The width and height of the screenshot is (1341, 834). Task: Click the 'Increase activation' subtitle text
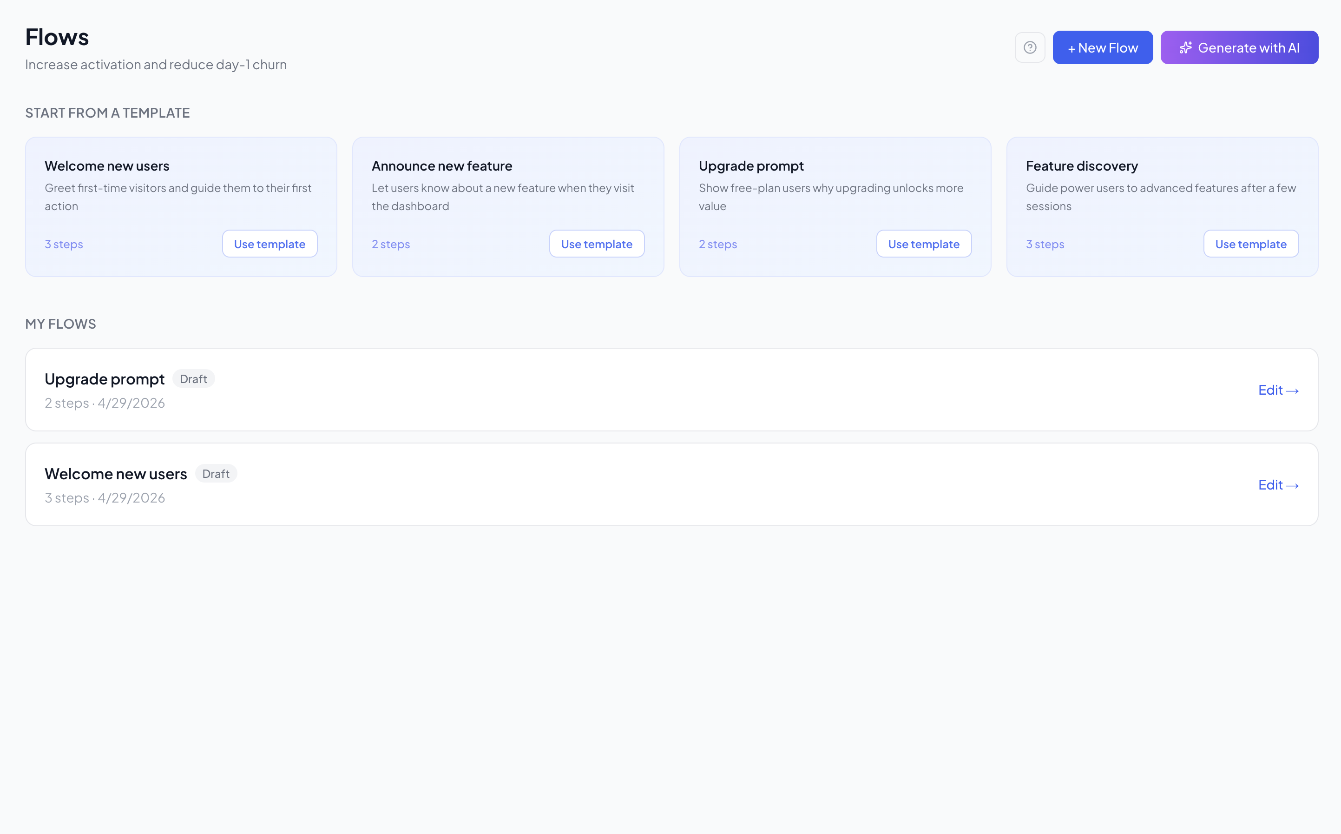156,65
